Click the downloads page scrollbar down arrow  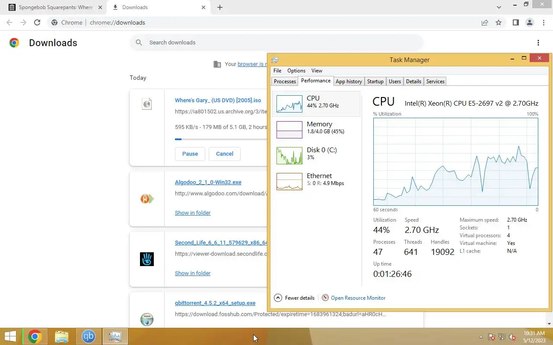[550, 324]
